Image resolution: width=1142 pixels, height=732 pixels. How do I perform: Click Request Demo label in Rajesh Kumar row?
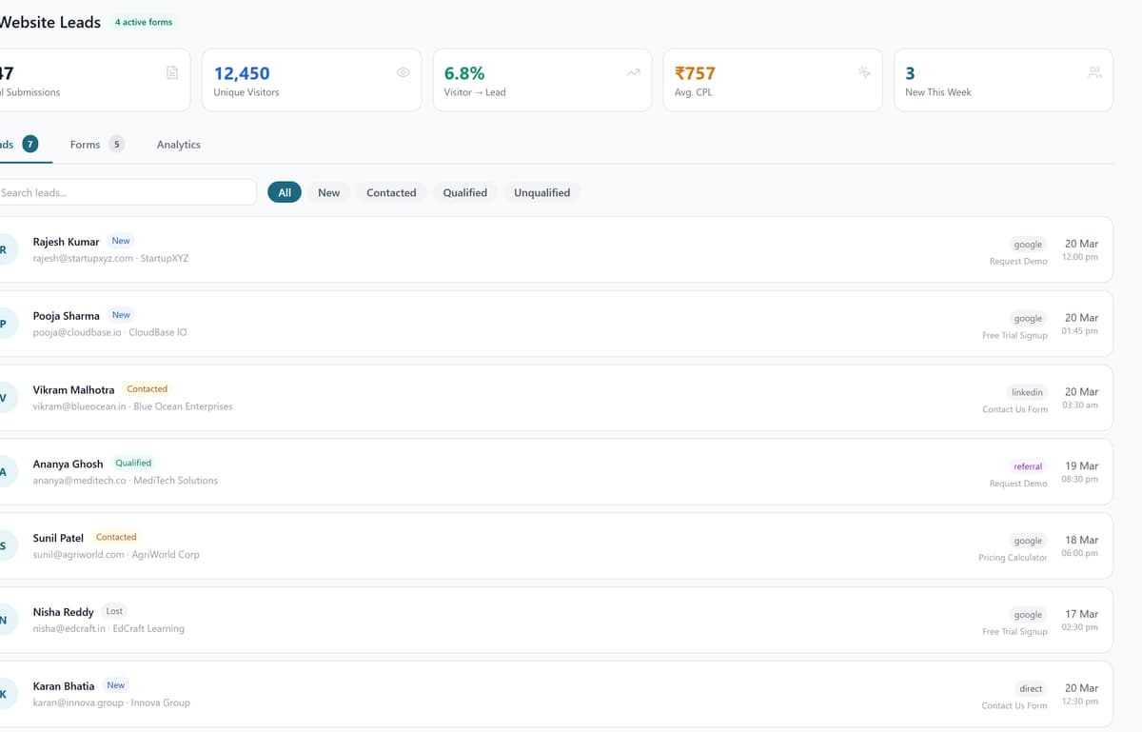tap(1018, 262)
